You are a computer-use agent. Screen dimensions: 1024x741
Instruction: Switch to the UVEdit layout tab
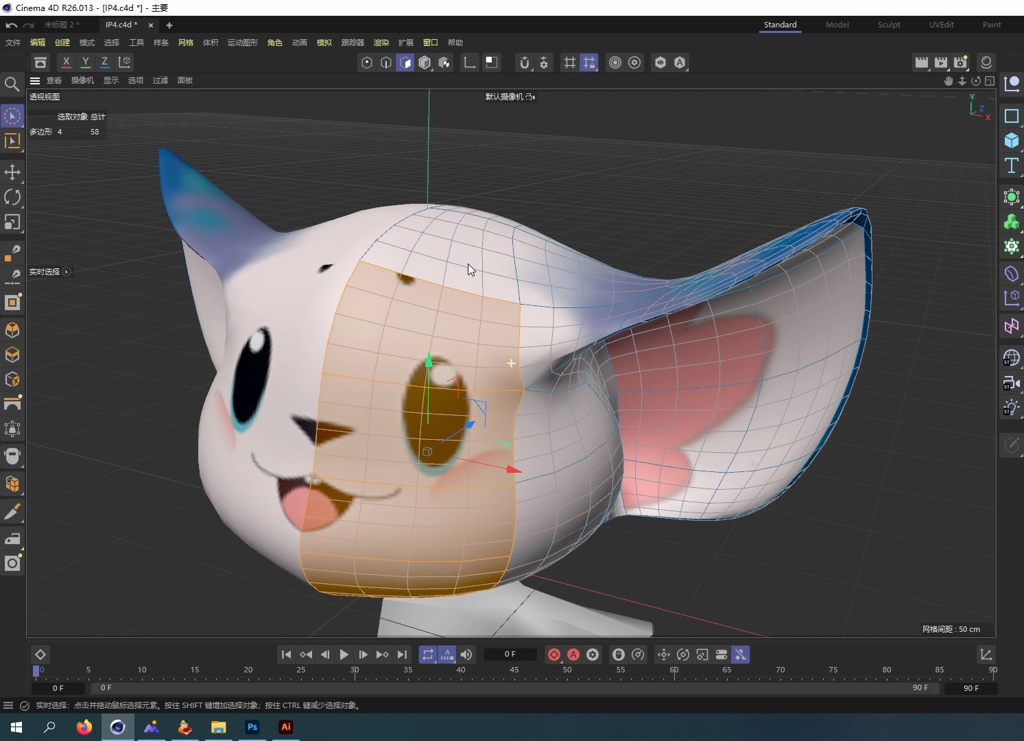point(941,25)
